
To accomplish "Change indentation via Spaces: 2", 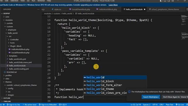I will pos(147,105).
